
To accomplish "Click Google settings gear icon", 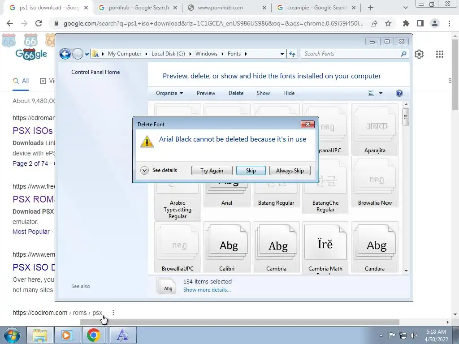I will [x=419, y=54].
